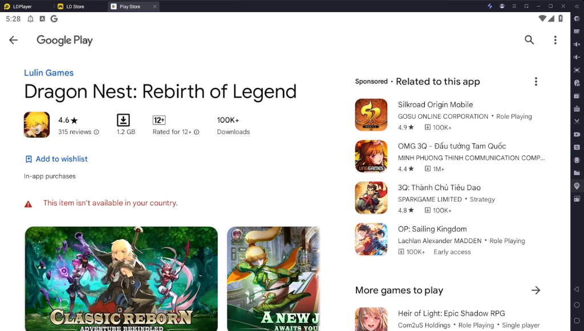Start video recording from the LDPlayer sidebar
Viewport: 584px width, 331px height.
(x=577, y=134)
